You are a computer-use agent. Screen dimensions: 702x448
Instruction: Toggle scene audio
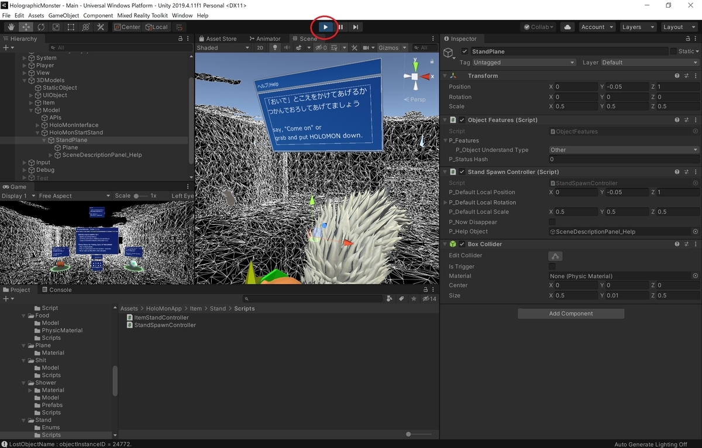coord(288,48)
